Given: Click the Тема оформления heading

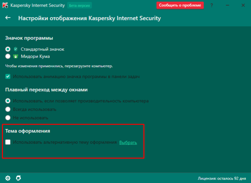Looking at the screenshot, I should pyautogui.click(x=28, y=131).
